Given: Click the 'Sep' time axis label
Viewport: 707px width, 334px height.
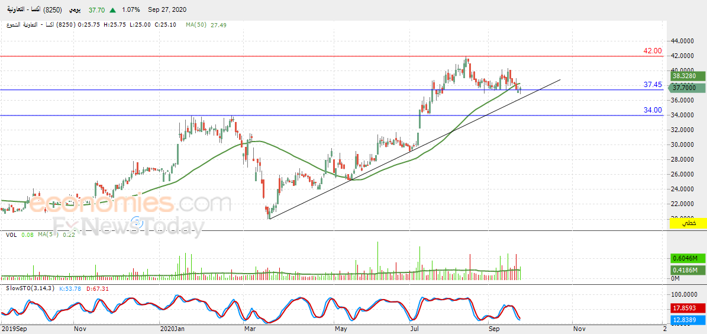Looking at the screenshot, I should [x=495, y=329].
